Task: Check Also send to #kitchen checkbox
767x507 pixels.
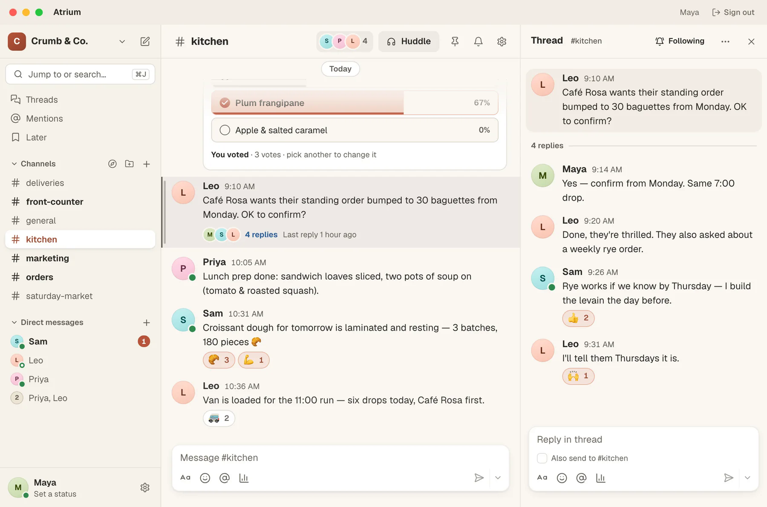Action: click(542, 458)
